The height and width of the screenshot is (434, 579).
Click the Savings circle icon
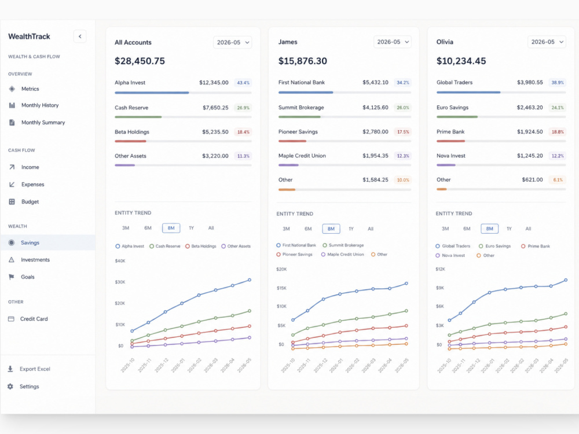pos(12,242)
